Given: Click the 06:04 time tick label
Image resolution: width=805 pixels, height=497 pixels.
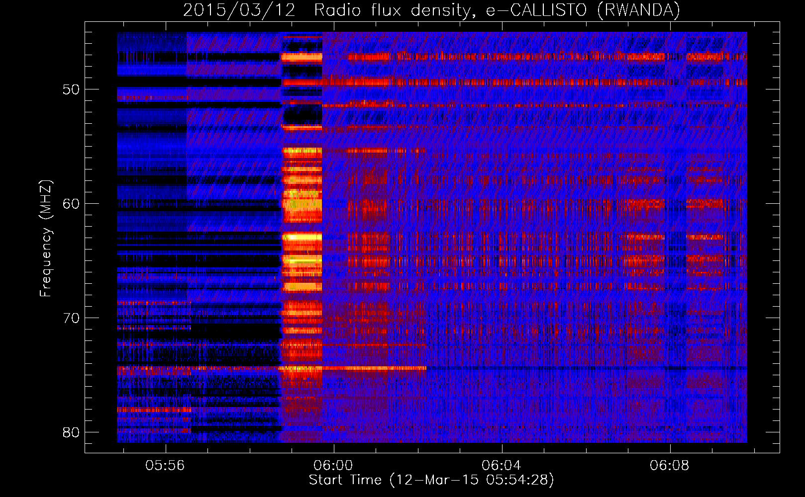Looking at the screenshot, I should pyautogui.click(x=502, y=465).
